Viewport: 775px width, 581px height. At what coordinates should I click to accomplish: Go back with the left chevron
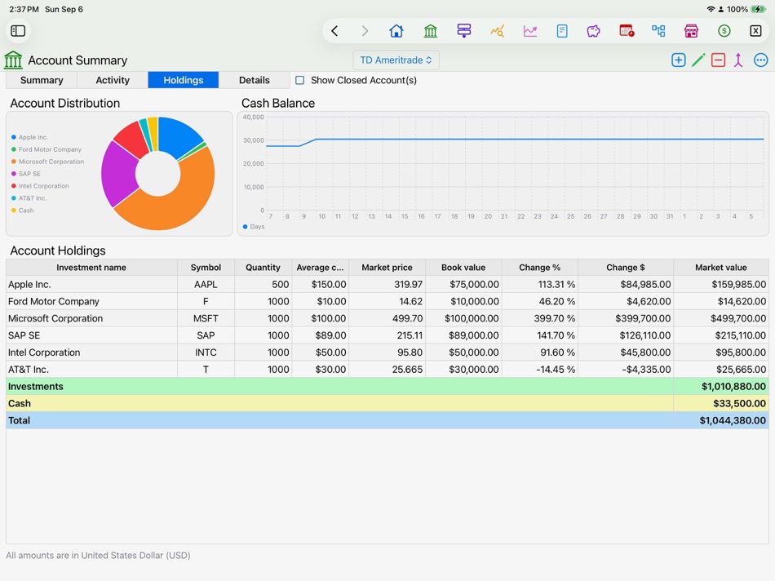(x=334, y=31)
